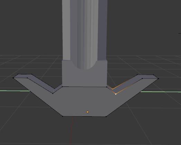Select the bottom-left front corner vertex of base
Viewport: 181px width, 145px height.
pos(62,116)
